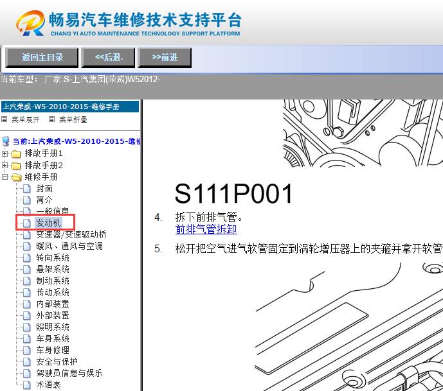Open the 简介 page
Viewport: 443px width, 391px height.
point(44,200)
